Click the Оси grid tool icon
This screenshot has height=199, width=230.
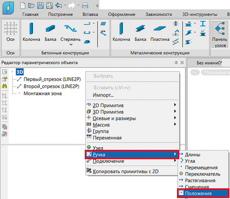click(10, 28)
